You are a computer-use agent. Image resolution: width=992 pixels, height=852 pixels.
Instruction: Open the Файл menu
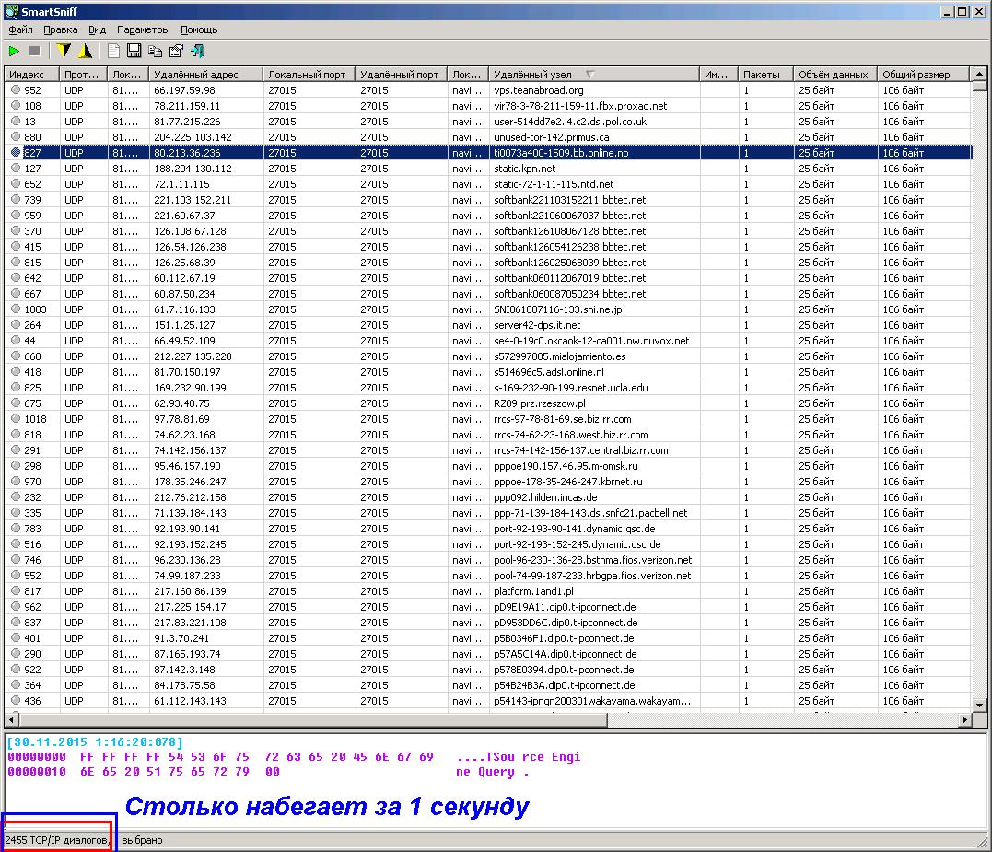[20, 29]
